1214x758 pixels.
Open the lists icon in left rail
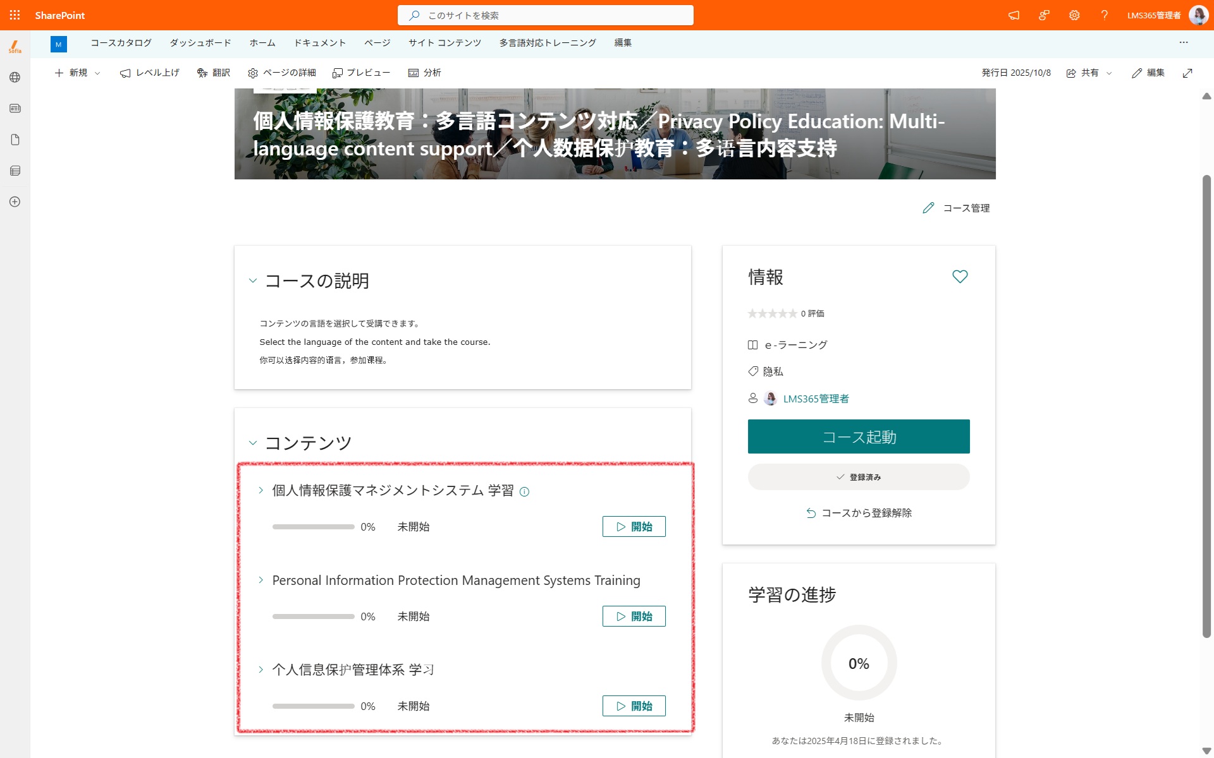coord(15,171)
